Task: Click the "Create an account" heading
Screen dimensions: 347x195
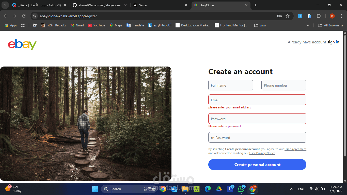Action: [x=240, y=72]
